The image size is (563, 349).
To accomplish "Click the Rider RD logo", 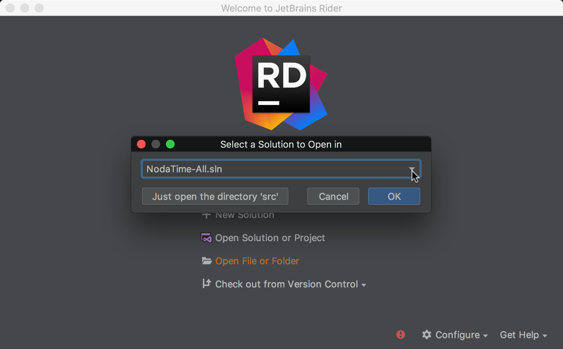I will (x=281, y=84).
